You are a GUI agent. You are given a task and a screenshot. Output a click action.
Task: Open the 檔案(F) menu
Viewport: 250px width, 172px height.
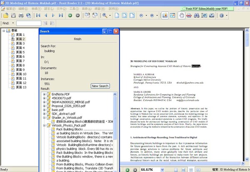(x=11, y=9)
